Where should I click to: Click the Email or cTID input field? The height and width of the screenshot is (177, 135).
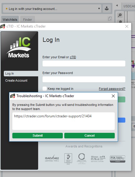point(84,63)
